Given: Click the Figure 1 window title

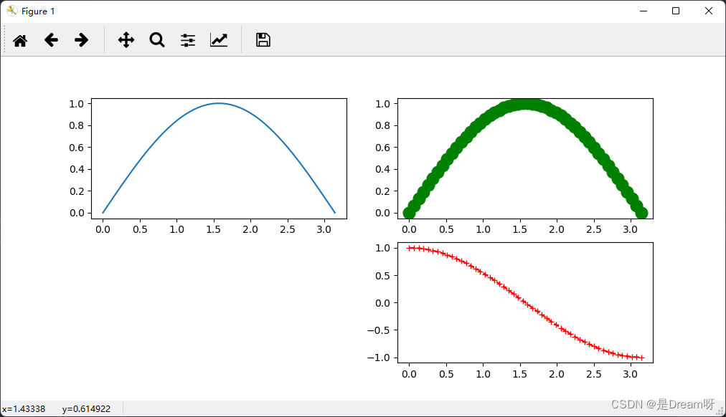Looking at the screenshot, I should [38, 11].
